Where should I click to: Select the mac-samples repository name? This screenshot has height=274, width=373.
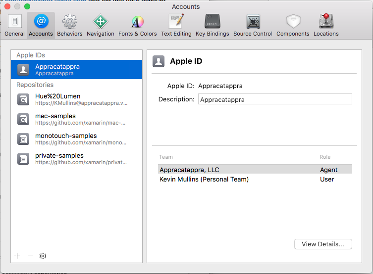point(55,116)
